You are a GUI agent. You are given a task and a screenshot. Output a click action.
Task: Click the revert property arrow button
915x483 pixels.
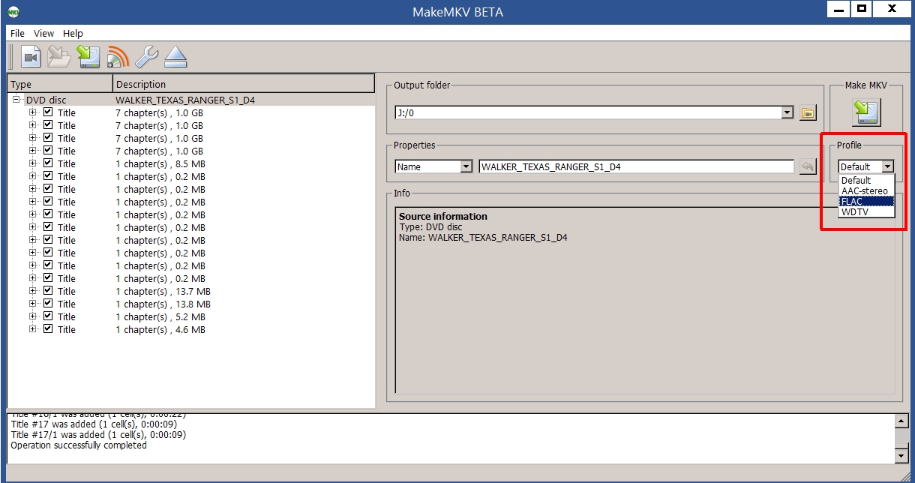pos(808,166)
